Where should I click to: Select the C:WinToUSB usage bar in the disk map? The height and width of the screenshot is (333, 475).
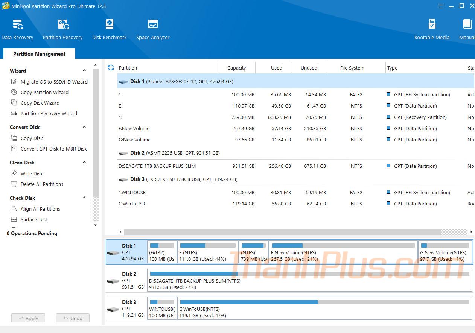click(324, 302)
